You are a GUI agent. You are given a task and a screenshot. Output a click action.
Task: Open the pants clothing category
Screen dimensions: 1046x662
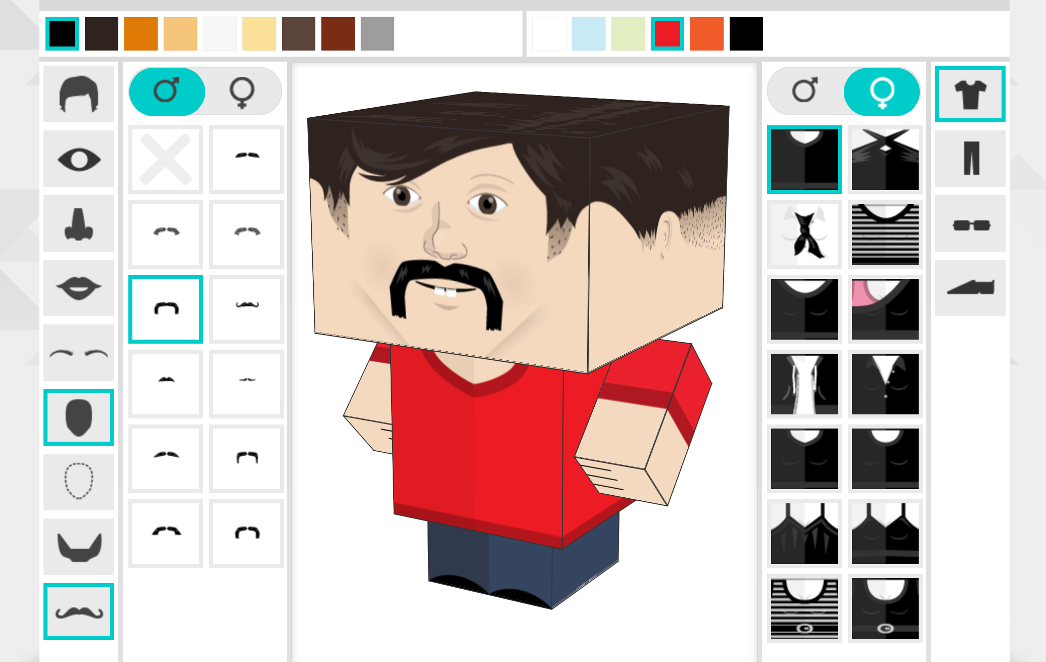click(970, 159)
